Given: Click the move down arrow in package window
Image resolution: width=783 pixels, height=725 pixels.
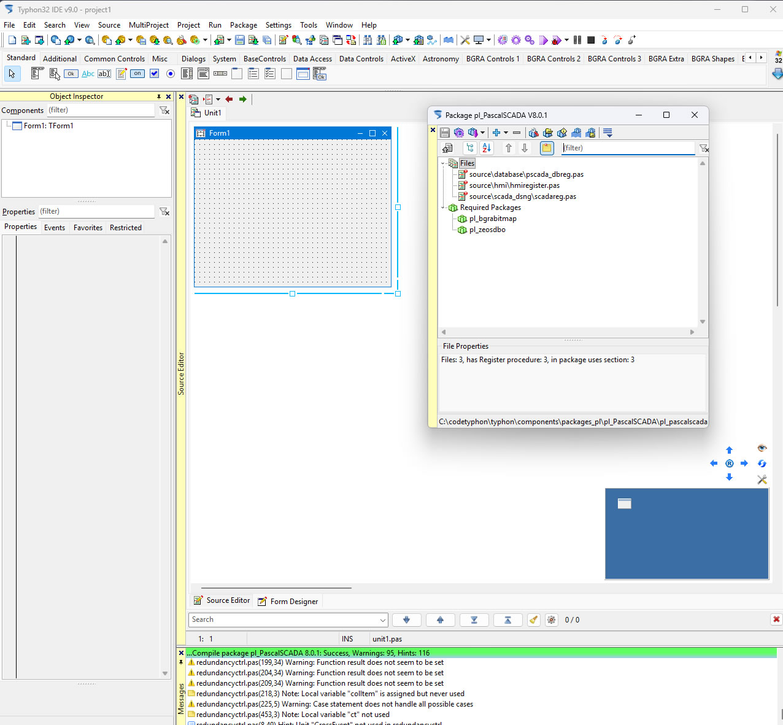Looking at the screenshot, I should coord(525,148).
